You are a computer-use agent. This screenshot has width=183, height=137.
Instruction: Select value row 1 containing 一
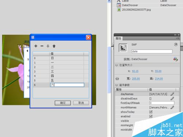click(x=61, y=62)
